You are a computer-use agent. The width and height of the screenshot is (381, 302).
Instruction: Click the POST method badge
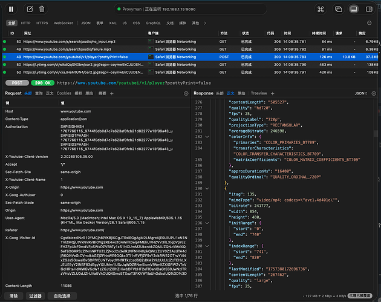point(17,83)
